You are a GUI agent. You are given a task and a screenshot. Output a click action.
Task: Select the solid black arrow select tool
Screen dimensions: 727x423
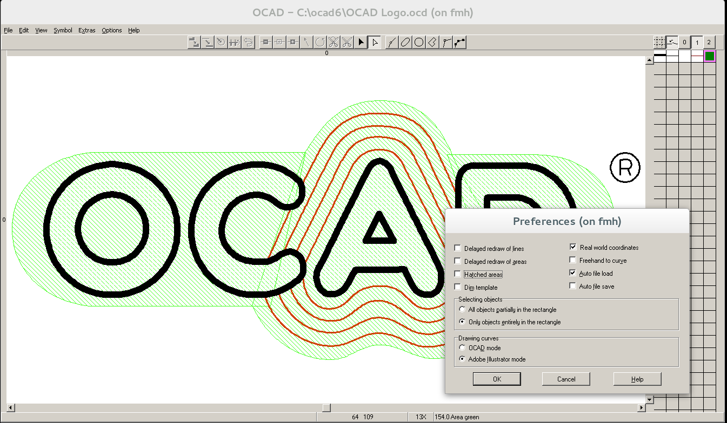tap(361, 42)
